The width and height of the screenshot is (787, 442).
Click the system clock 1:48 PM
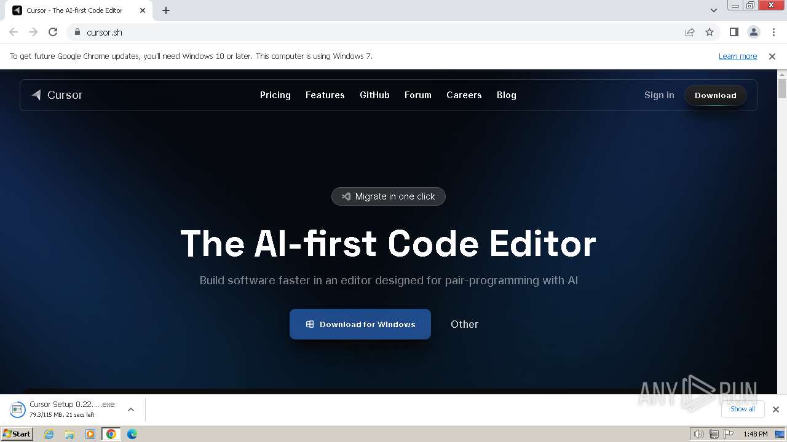click(755, 434)
